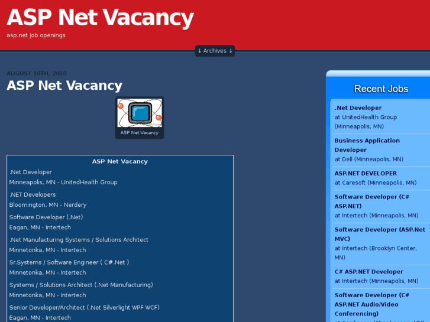Open the .Net Developer job in main list
430x322 pixels.
(31, 172)
